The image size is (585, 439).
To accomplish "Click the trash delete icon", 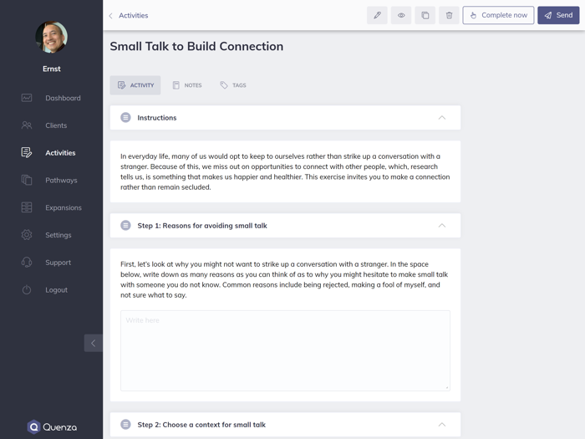I will point(449,15).
